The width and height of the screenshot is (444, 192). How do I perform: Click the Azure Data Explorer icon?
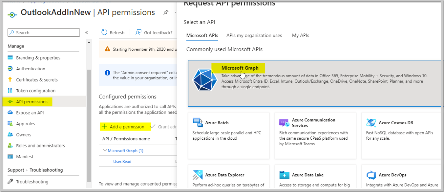tap(198, 175)
